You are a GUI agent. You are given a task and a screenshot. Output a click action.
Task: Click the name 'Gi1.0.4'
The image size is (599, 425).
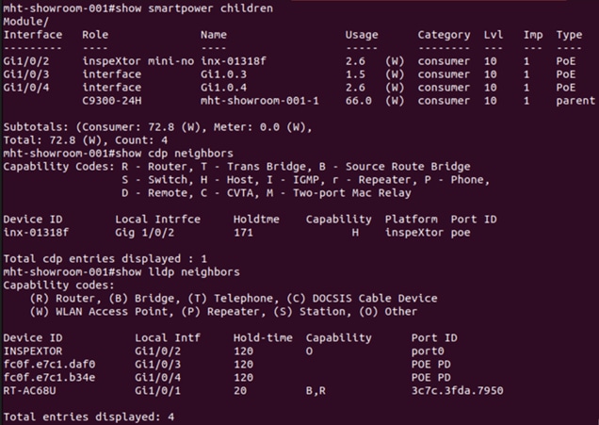[x=223, y=88]
